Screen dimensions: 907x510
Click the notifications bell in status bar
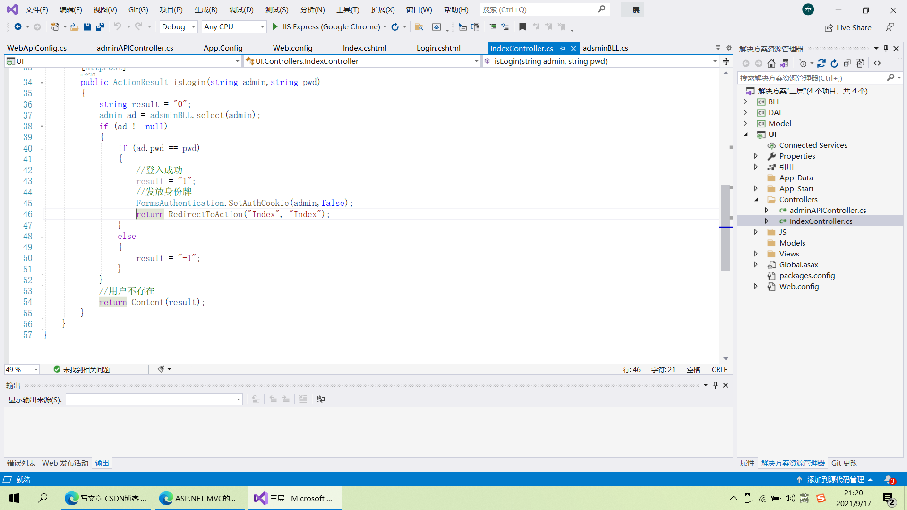889,480
